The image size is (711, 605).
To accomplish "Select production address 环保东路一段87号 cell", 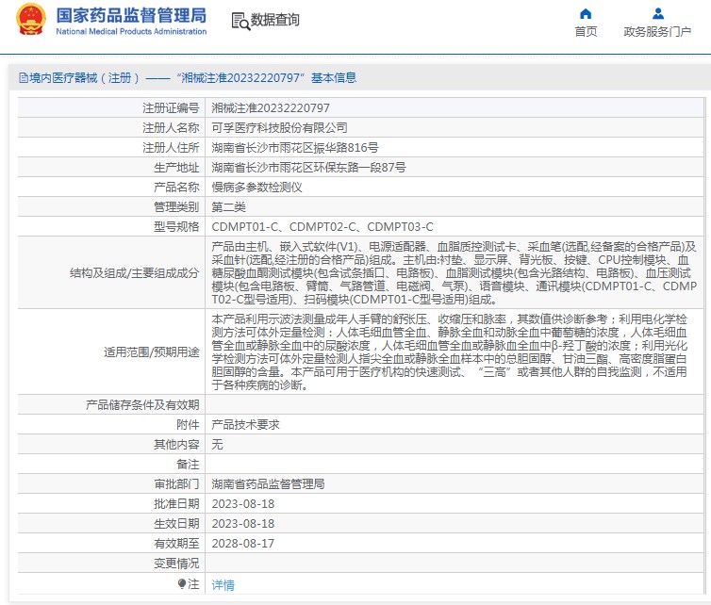I will click(x=308, y=167).
